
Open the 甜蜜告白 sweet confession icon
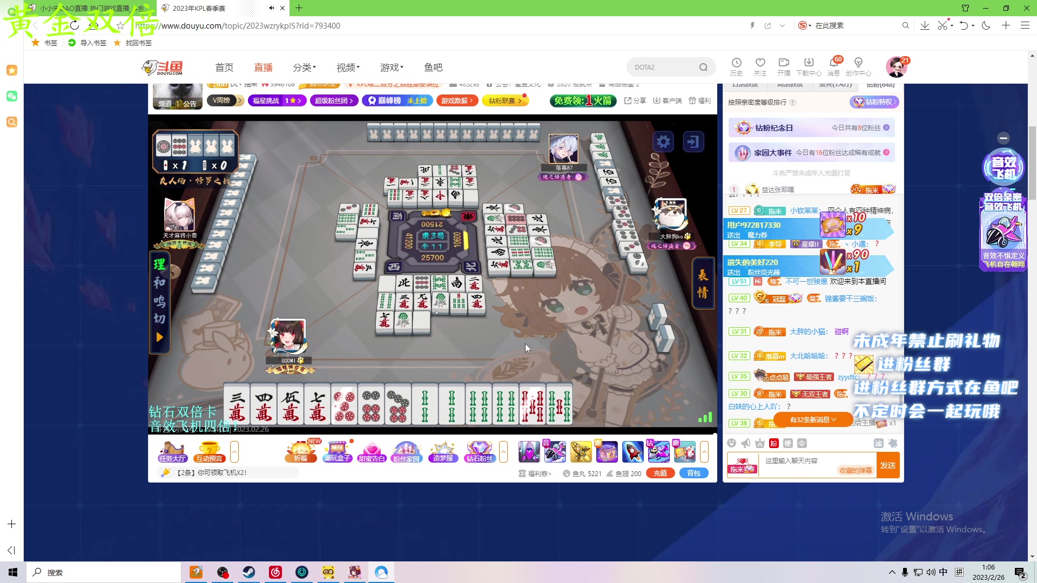[372, 452]
